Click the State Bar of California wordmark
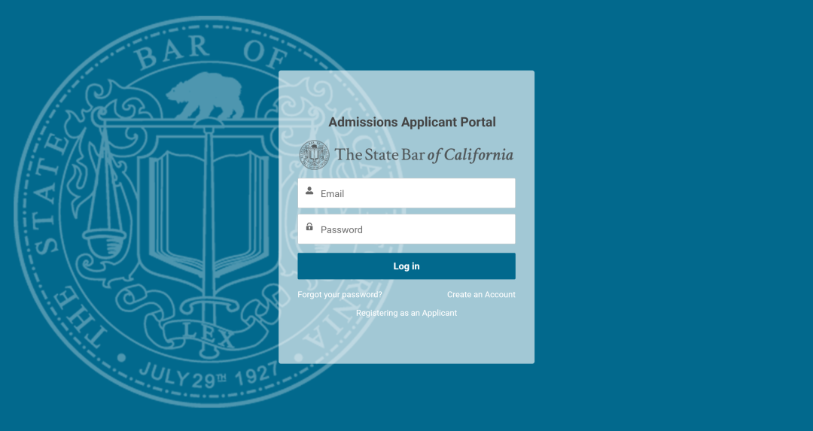The width and height of the screenshot is (813, 431). pos(424,155)
